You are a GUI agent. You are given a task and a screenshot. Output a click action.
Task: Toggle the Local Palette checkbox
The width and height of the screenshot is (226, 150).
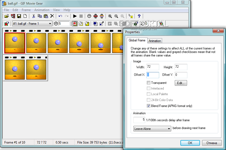tap(148, 94)
